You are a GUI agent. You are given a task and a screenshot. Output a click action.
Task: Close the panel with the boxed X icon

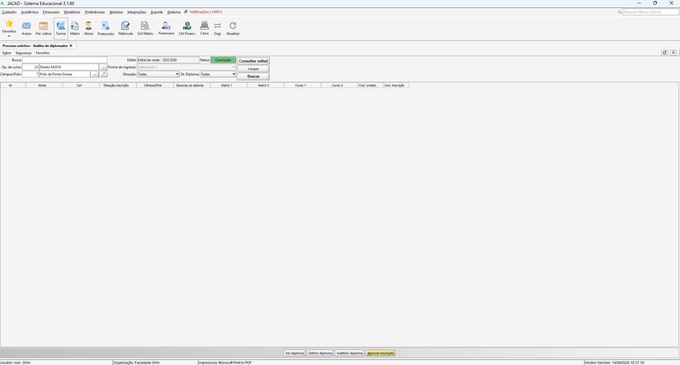(x=674, y=52)
